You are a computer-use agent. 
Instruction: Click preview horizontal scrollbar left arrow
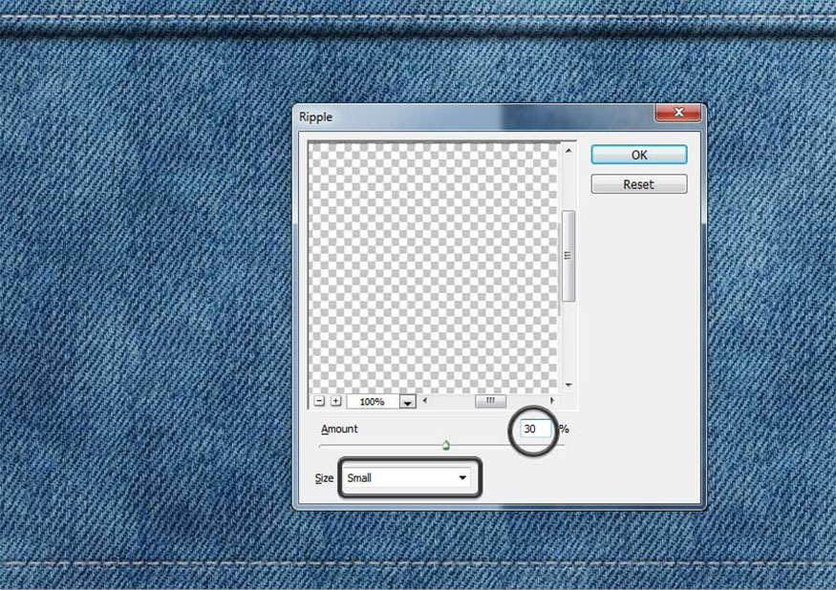pos(425,400)
